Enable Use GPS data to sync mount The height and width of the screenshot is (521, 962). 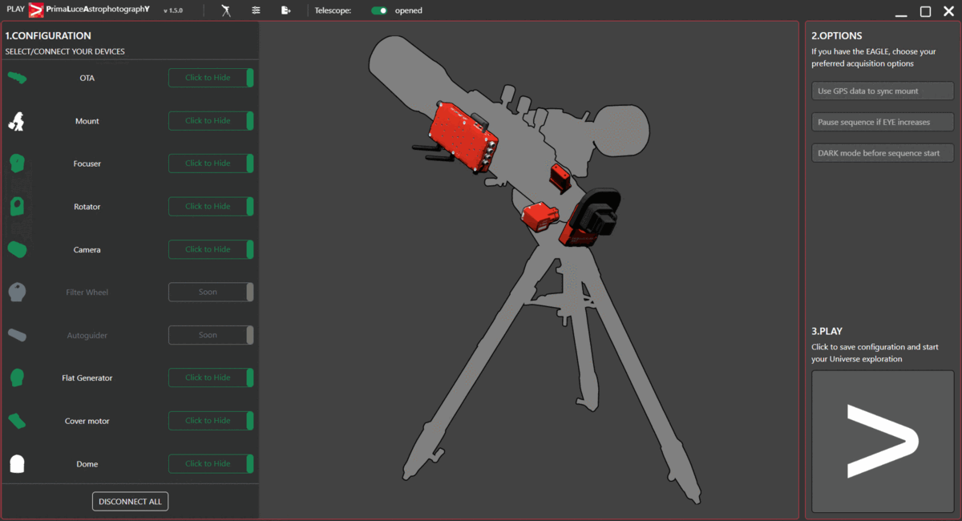pos(883,91)
